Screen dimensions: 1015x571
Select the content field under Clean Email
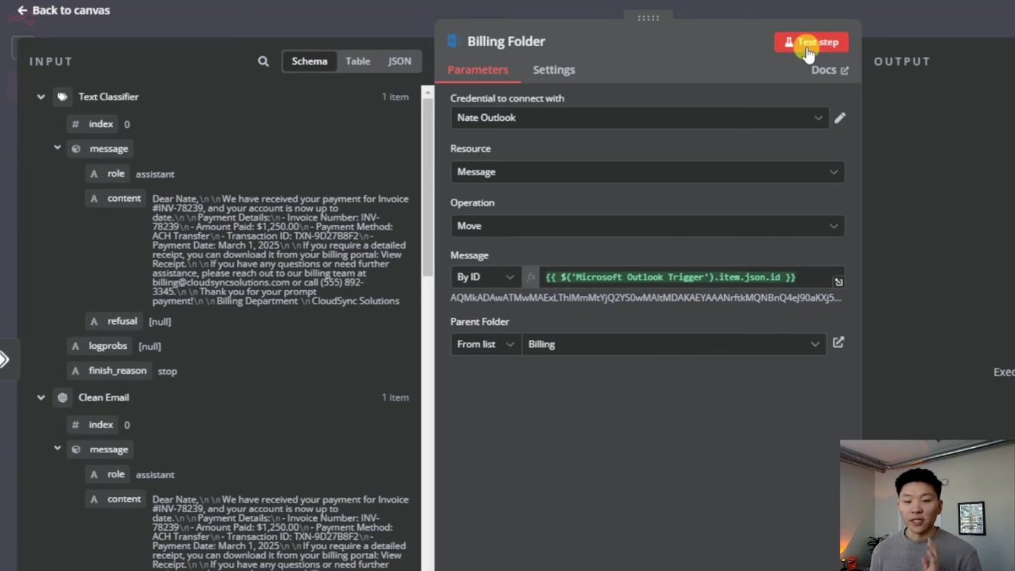[116, 499]
